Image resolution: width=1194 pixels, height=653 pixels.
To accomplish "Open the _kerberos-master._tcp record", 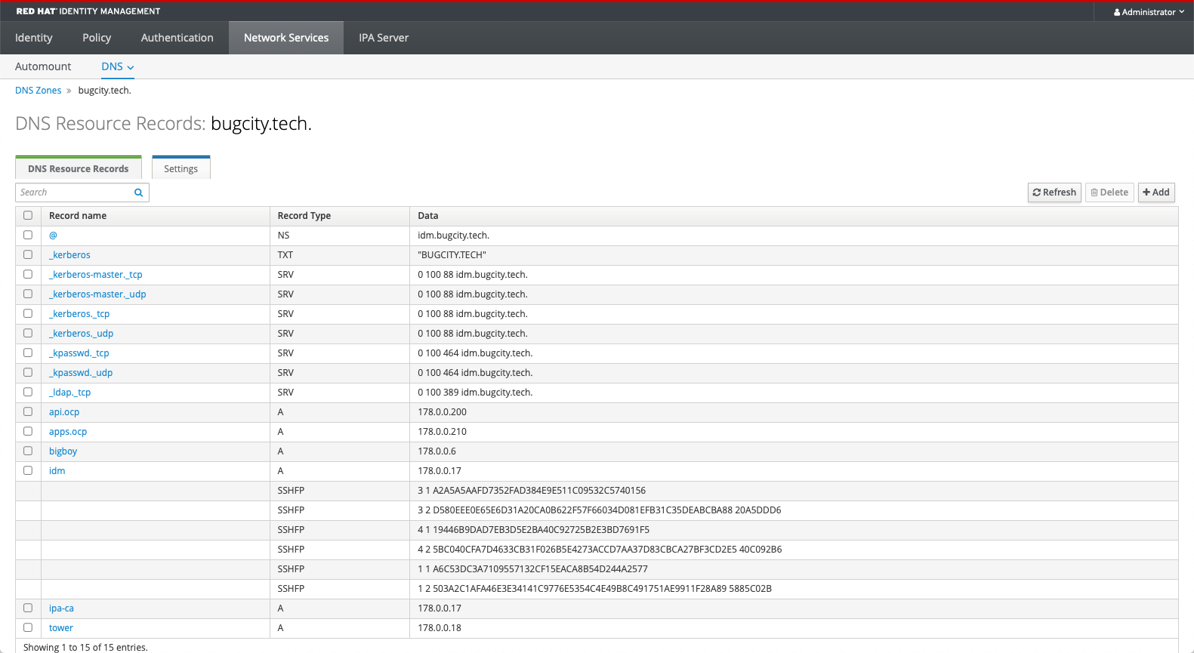I will (96, 275).
